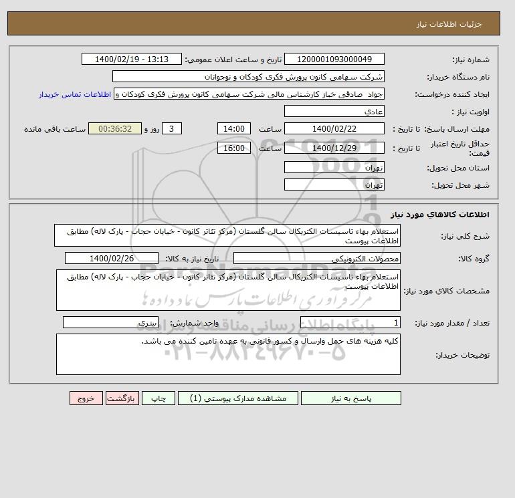Click the 'توضیحات خریدار:' label
The image size is (515, 498).
(x=462, y=355)
